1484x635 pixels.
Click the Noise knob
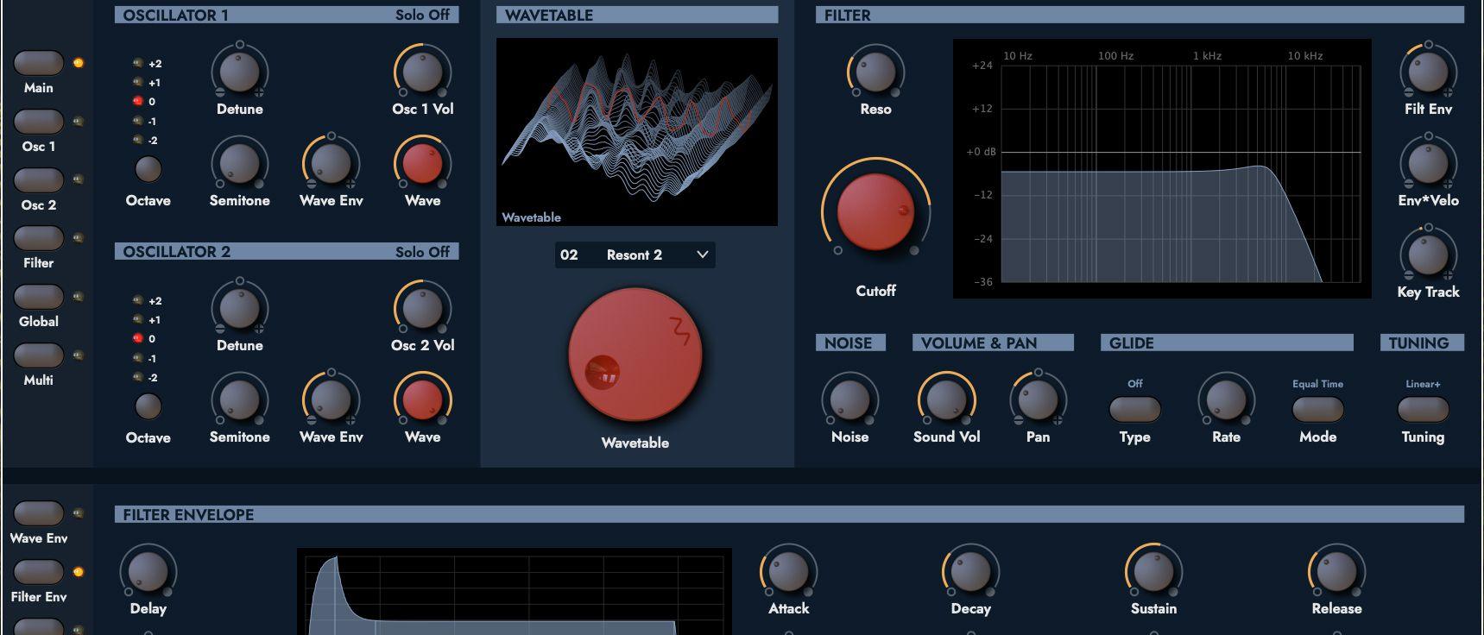coord(849,399)
